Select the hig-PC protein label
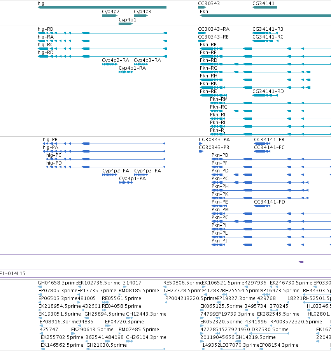 point(54,155)
